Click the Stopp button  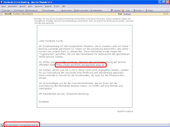149,10
